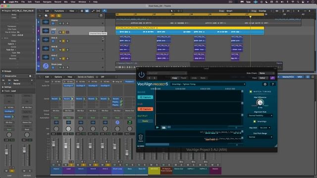The height and width of the screenshot is (178, 317).
Task: Collapse the Groups section
Action: pyautogui.click(x=3, y=71)
